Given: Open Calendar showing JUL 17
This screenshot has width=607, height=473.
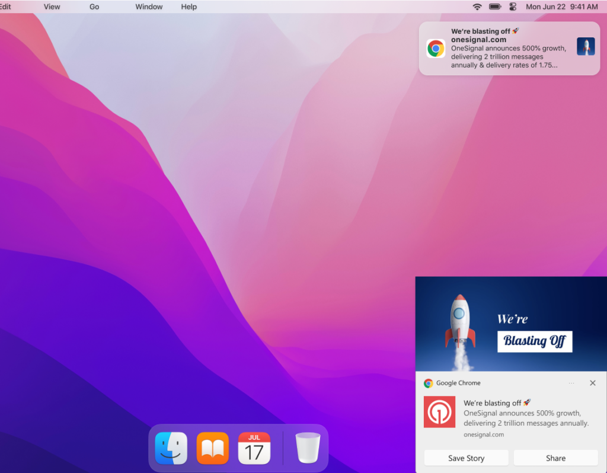Looking at the screenshot, I should 254,448.
